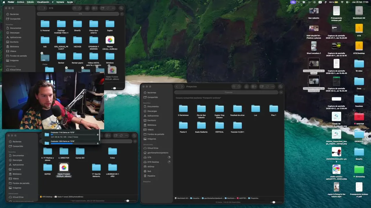Viewport: 371px width, 208px height.
Task: Go forward in the Proyectos window
Action: coord(182,86)
